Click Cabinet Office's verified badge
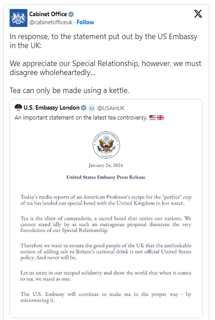This screenshot has height=320, width=215. (71, 14)
